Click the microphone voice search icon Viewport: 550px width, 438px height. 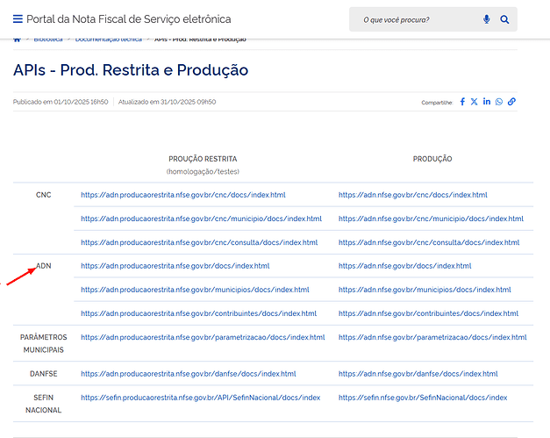(487, 19)
